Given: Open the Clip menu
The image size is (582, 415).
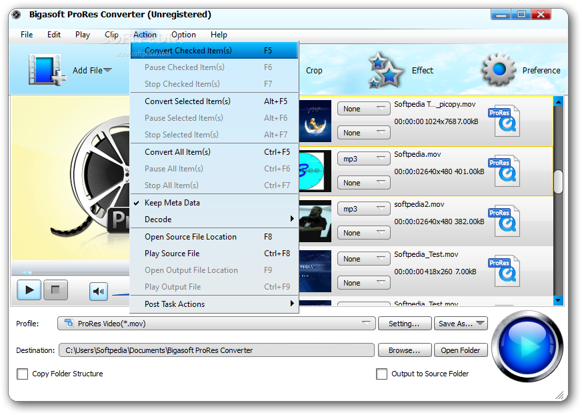Looking at the screenshot, I should (111, 35).
